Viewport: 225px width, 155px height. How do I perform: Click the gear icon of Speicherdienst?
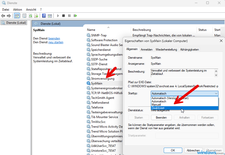coord(88,50)
